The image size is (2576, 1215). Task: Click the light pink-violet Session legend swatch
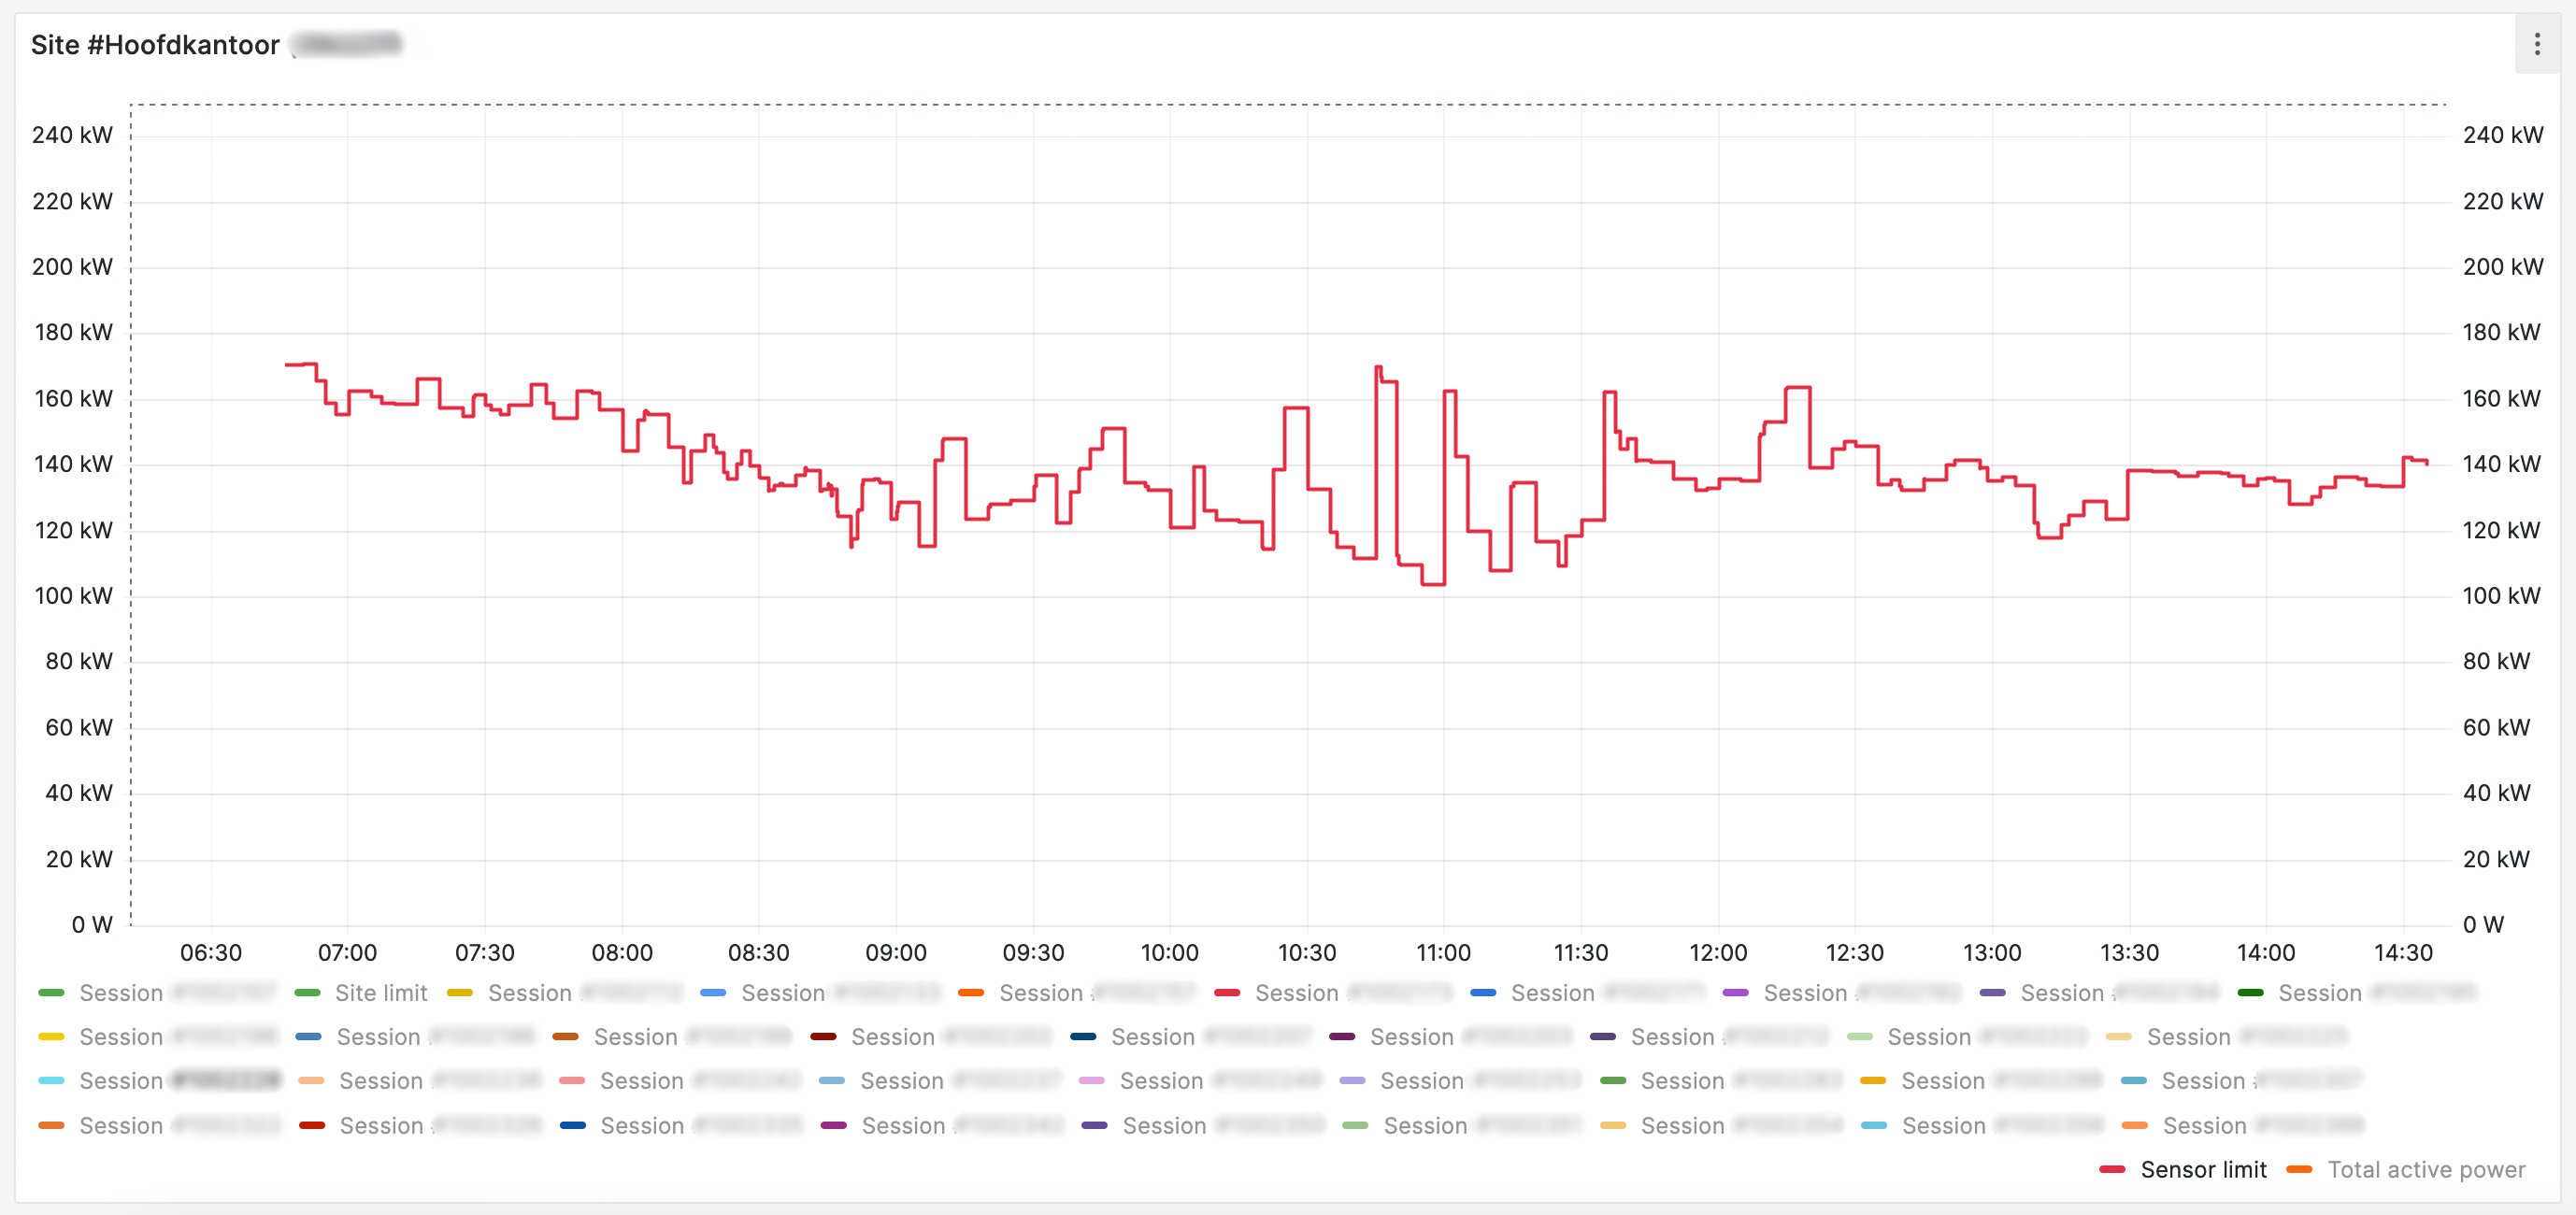tap(1092, 1081)
